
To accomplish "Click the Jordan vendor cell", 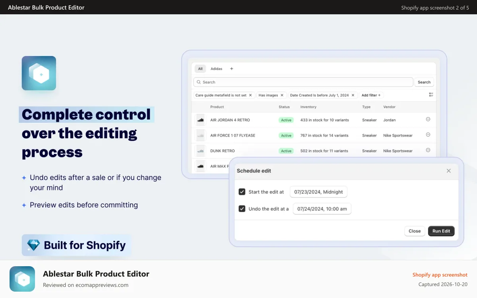I will coord(390,120).
